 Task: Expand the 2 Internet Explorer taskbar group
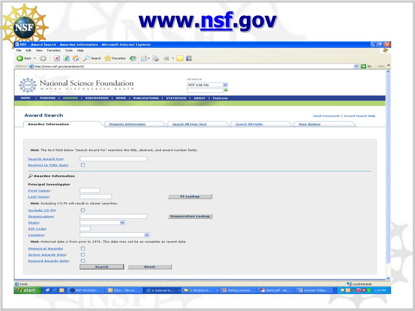(x=180, y=290)
